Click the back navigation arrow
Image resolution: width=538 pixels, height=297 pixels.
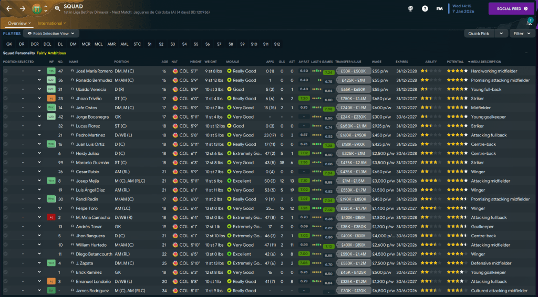pyautogui.click(x=9, y=9)
